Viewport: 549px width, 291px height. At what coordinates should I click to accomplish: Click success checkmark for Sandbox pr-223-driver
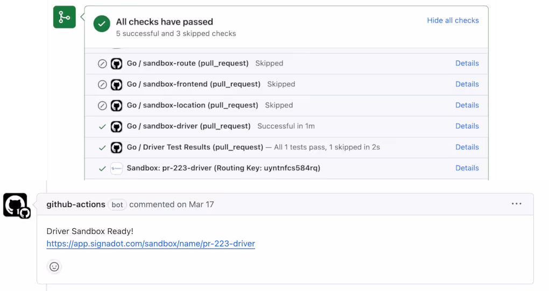click(x=102, y=169)
